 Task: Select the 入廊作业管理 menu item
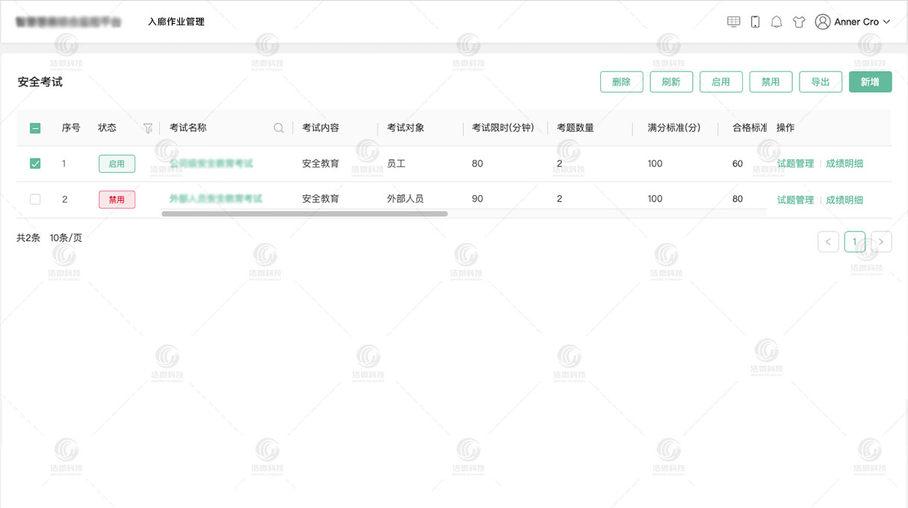click(176, 22)
